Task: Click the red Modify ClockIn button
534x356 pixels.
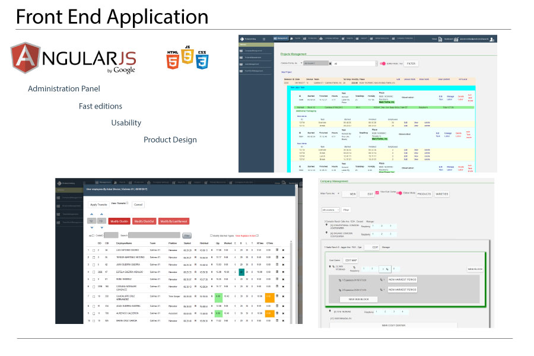Action: (120, 221)
